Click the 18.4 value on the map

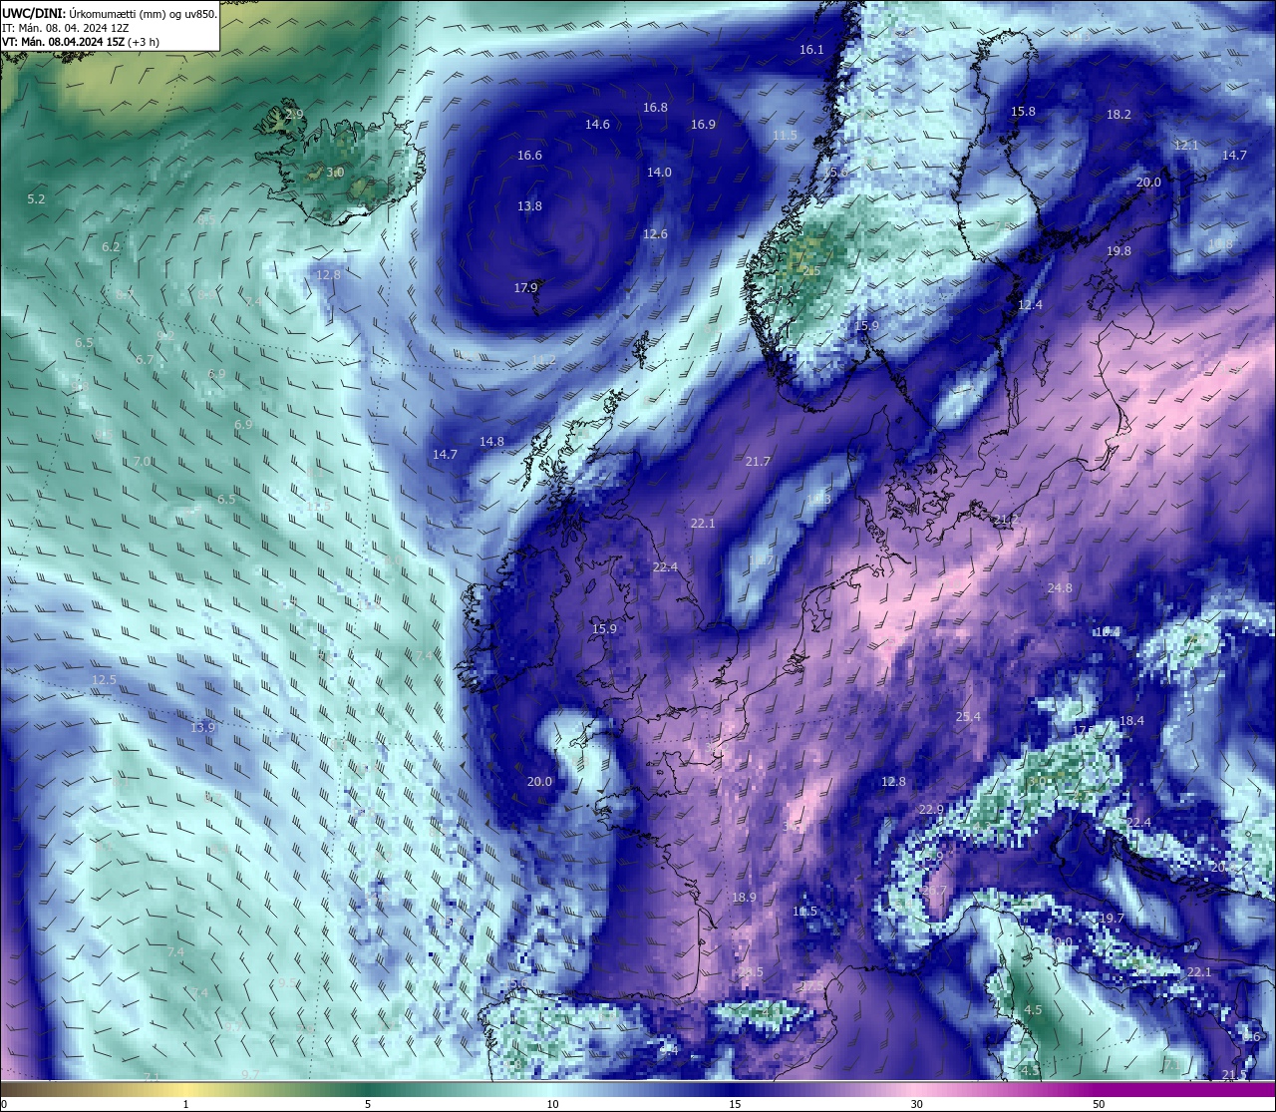click(1131, 721)
